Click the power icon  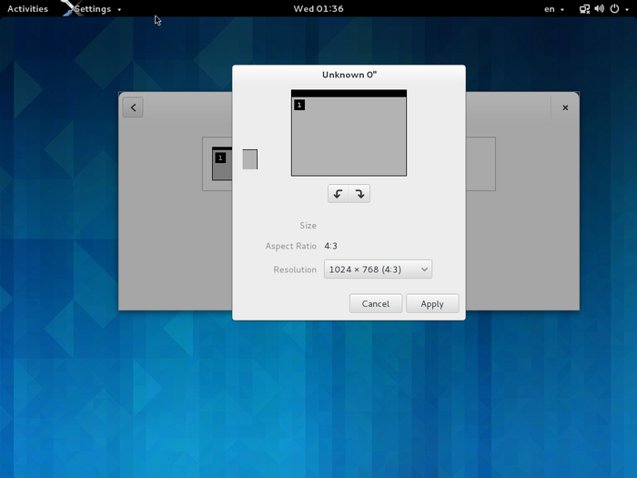[614, 8]
